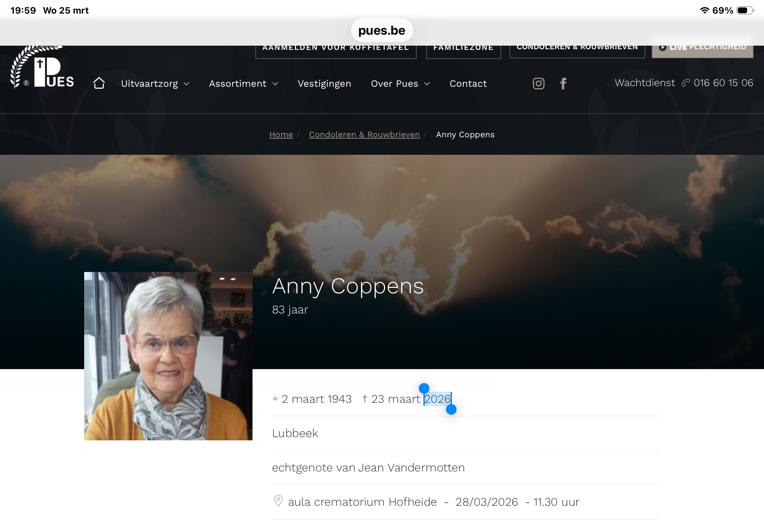This screenshot has width=764, height=531.
Task: Tap the battery icon in status bar
Action: pos(744,11)
